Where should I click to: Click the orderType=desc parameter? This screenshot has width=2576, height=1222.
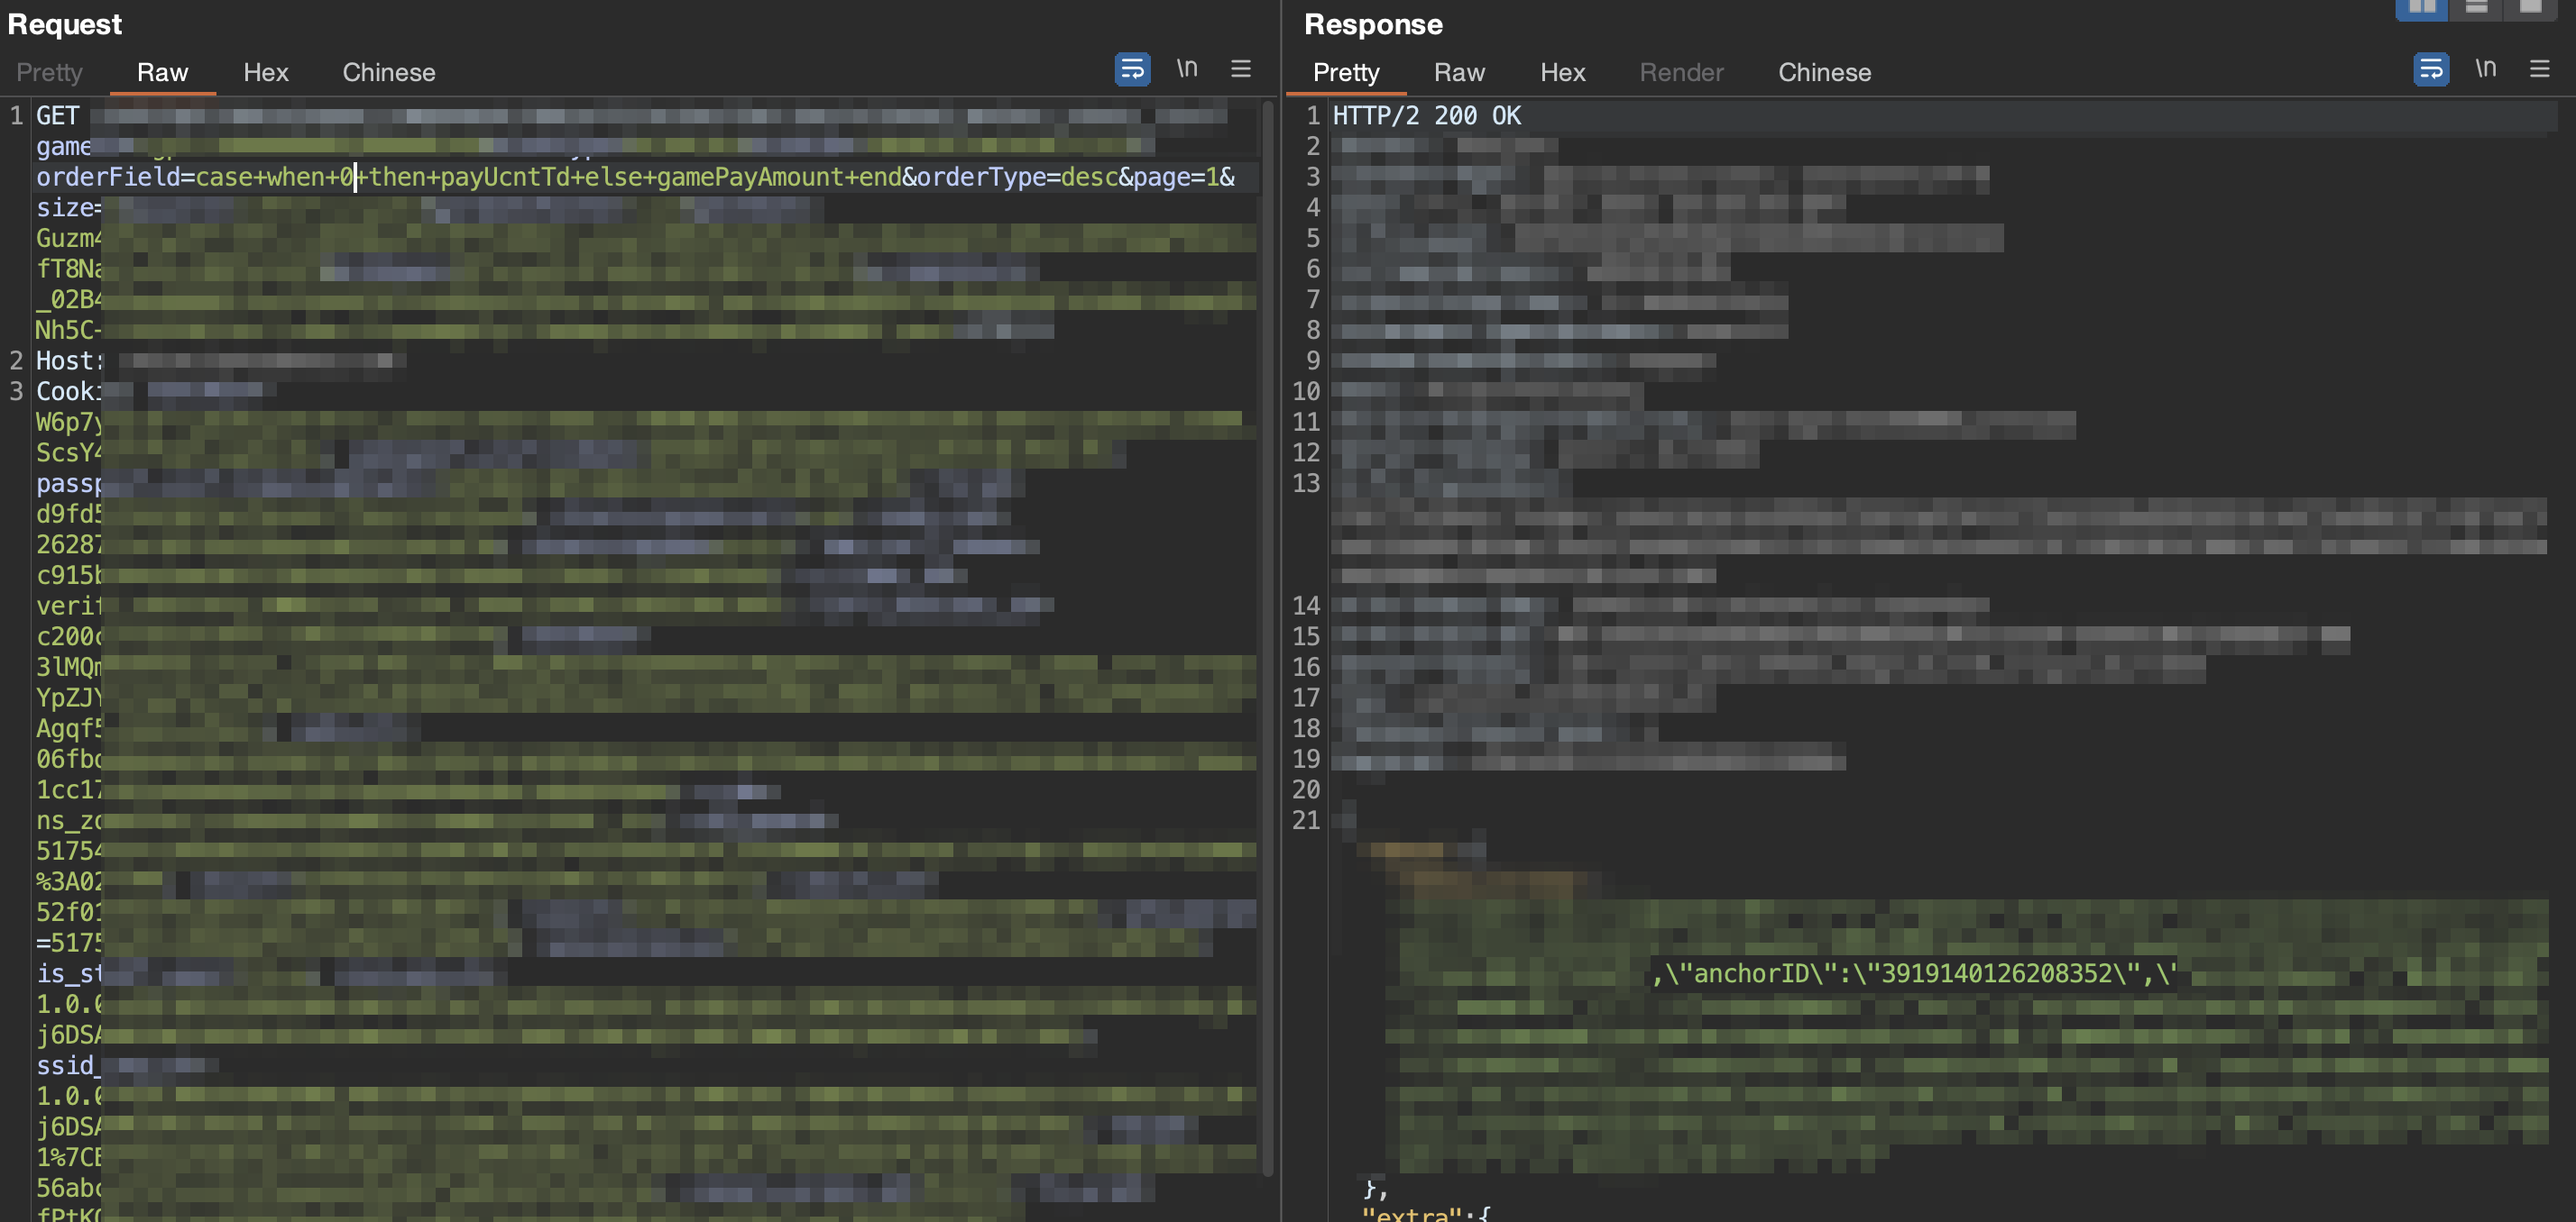click(x=1017, y=177)
